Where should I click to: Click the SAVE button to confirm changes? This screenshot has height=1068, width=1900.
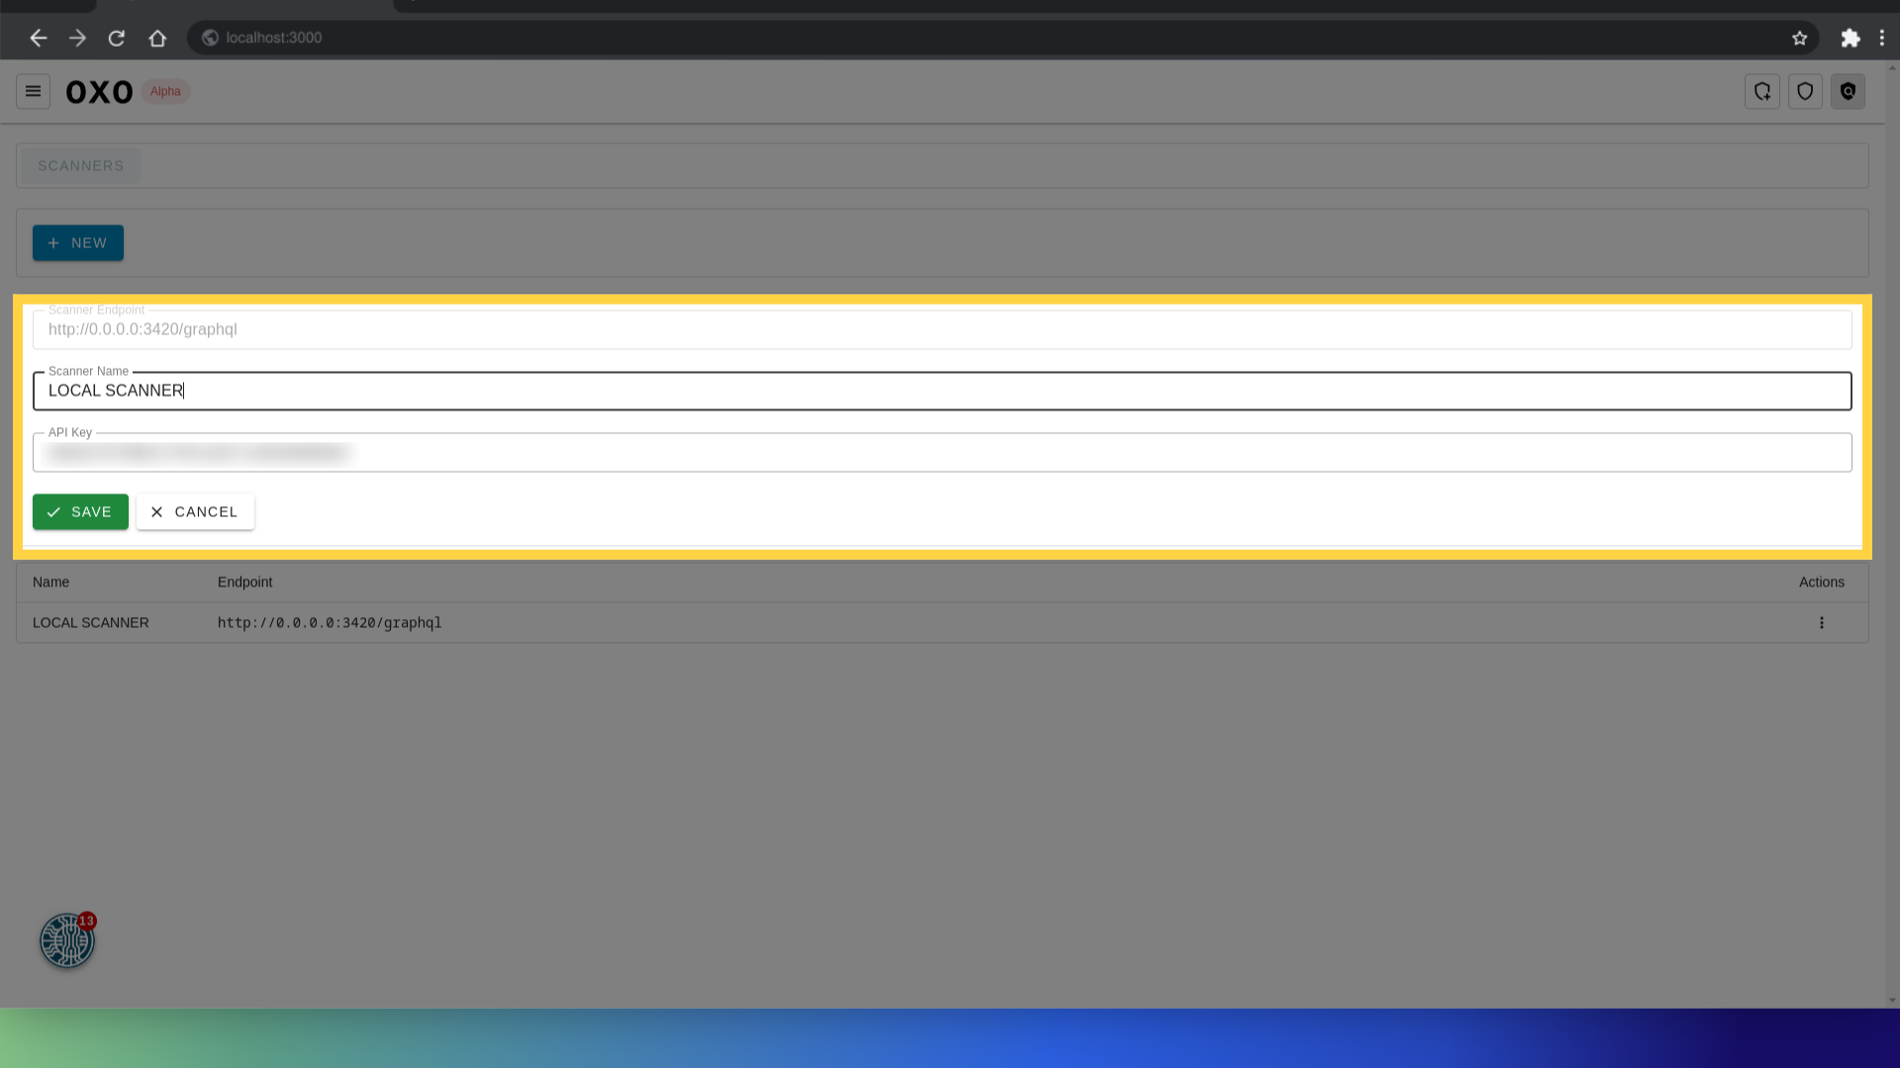[79, 511]
